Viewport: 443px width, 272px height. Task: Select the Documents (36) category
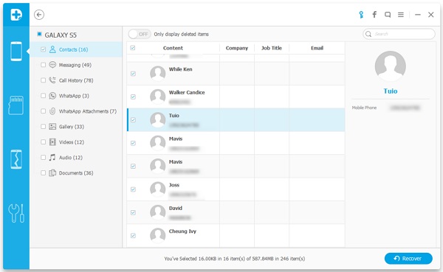pos(76,172)
